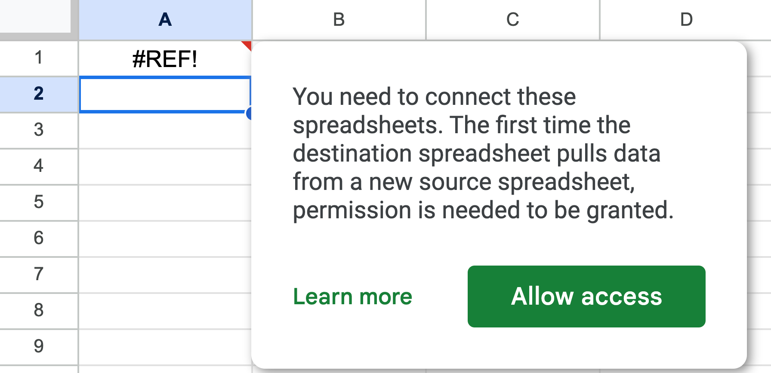Image resolution: width=771 pixels, height=373 pixels.
Task: Select row 8 header
Action: tap(39, 310)
